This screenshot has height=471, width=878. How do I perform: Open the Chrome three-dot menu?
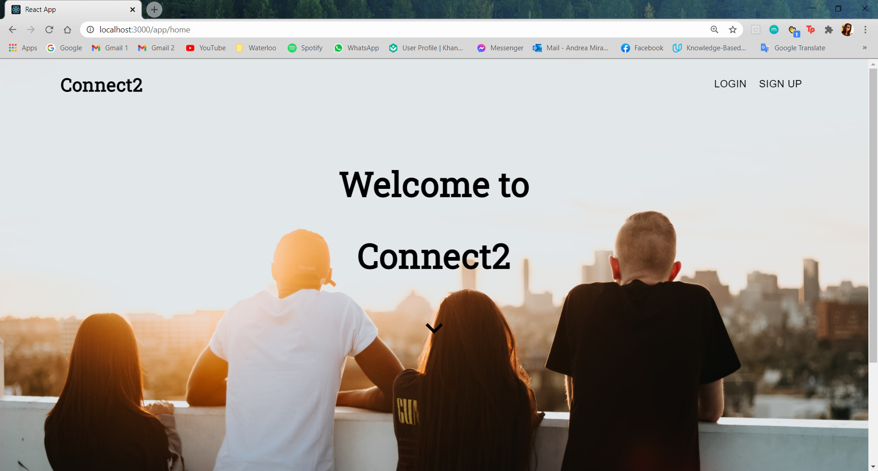865,30
